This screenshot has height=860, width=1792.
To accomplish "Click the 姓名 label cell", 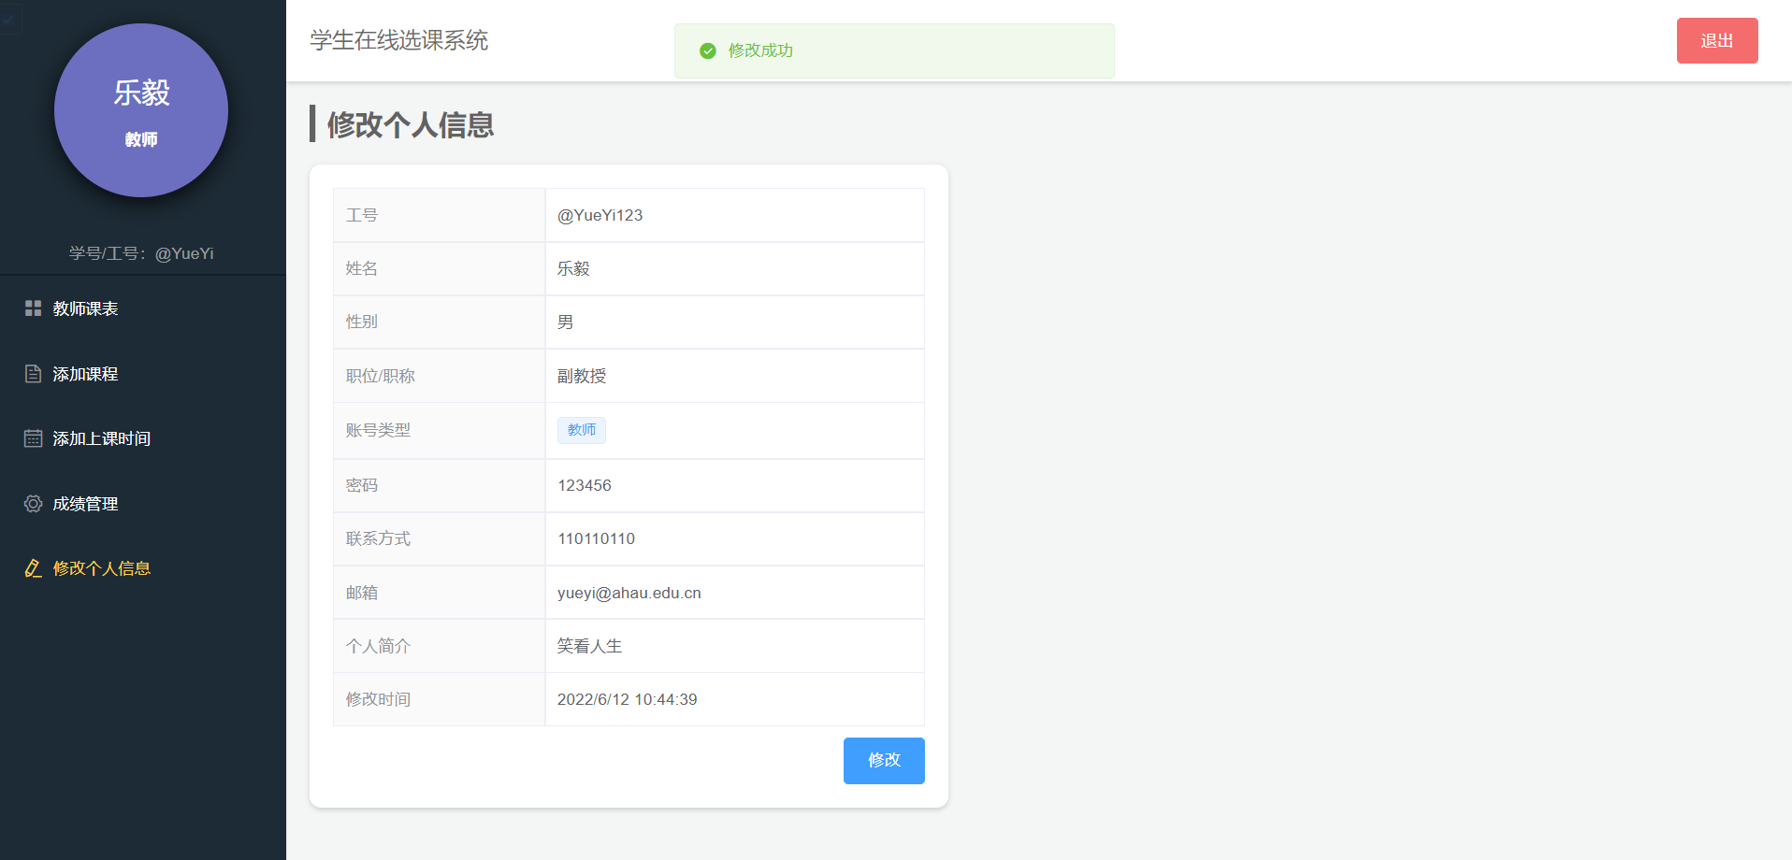I will (439, 268).
